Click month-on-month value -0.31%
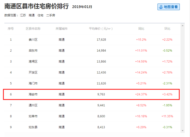 [x=167, y=127]
